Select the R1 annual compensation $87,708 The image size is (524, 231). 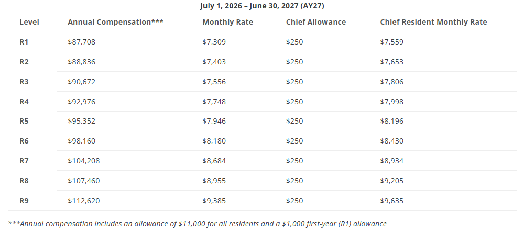82,42
